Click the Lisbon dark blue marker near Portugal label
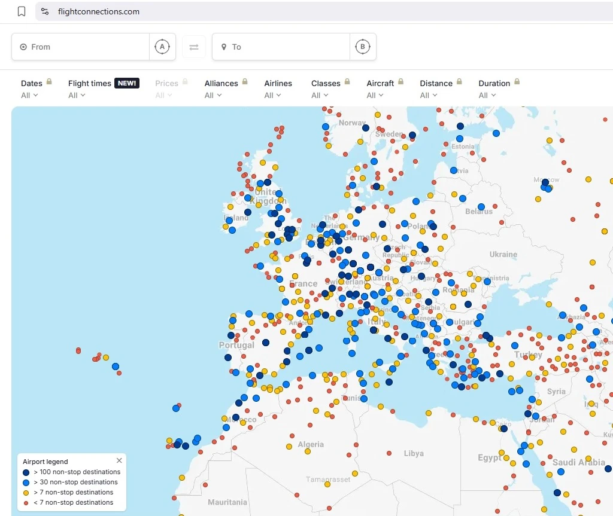The width and height of the screenshot is (613, 516). coord(228,358)
